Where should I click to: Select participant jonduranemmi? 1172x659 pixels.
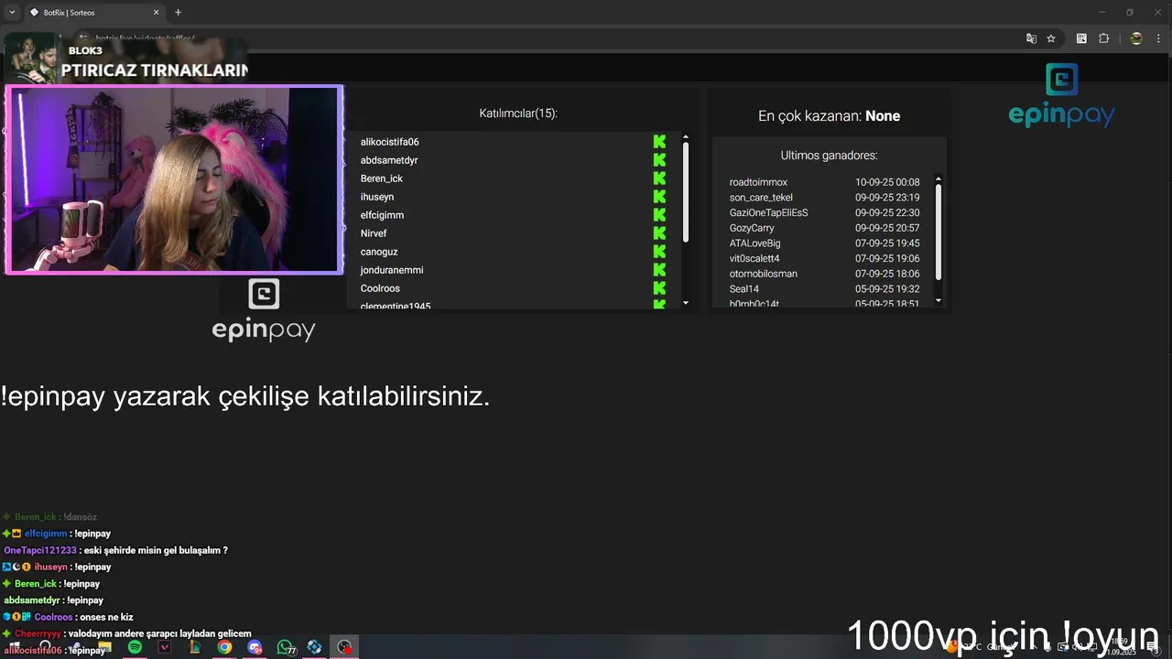point(392,270)
